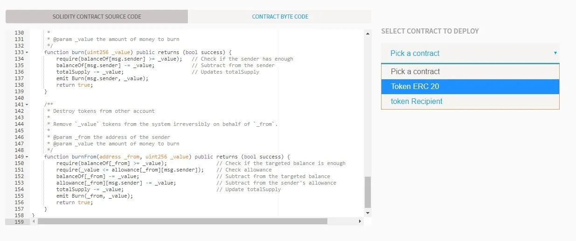
Task: Click the editor vertical scrollbar down arrow
Action: coord(368,213)
